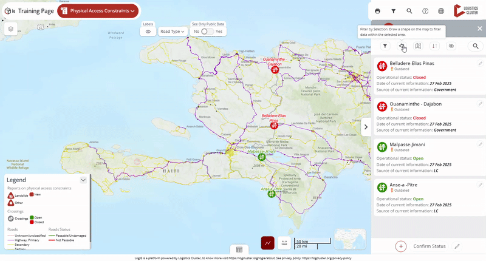Image resolution: width=486 pixels, height=261 pixels.
Task: Select the Anse-a -Pitre list card title
Action: (403, 185)
